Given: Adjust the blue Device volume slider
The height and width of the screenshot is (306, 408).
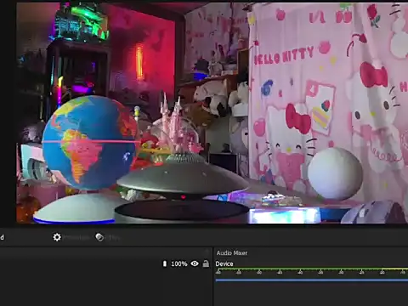Looking at the screenshot, I should coord(312,280).
